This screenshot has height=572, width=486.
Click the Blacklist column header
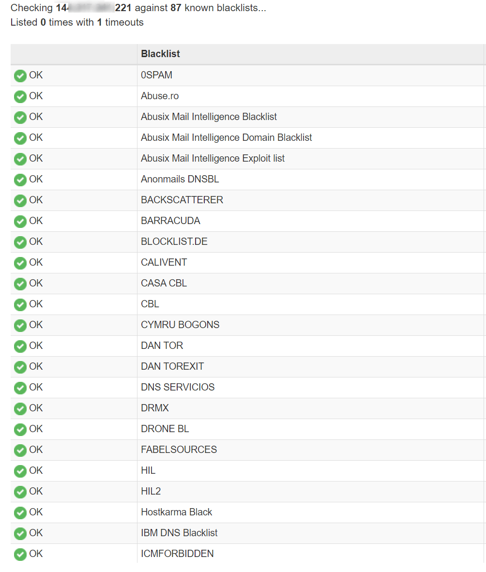(160, 54)
